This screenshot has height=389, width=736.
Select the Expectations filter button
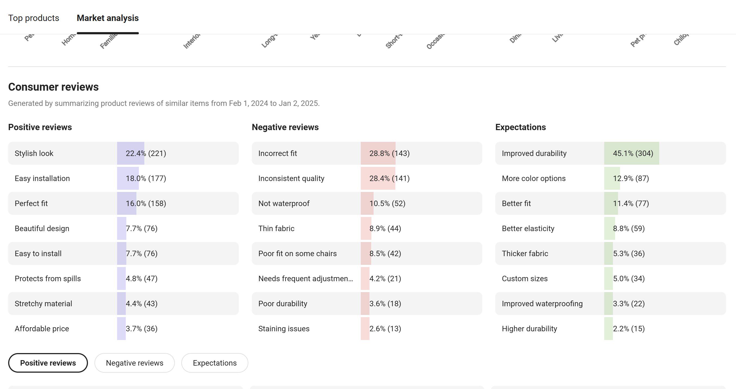point(215,363)
